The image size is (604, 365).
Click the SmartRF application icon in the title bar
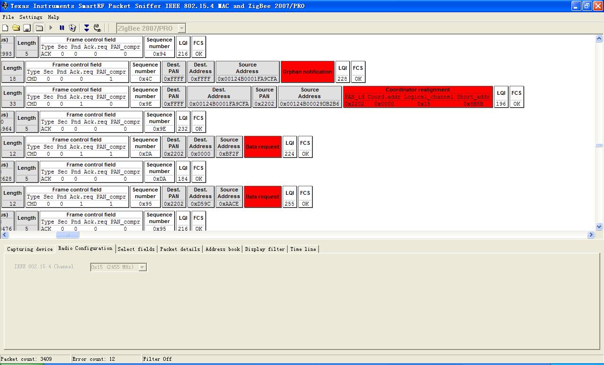tap(5, 6)
